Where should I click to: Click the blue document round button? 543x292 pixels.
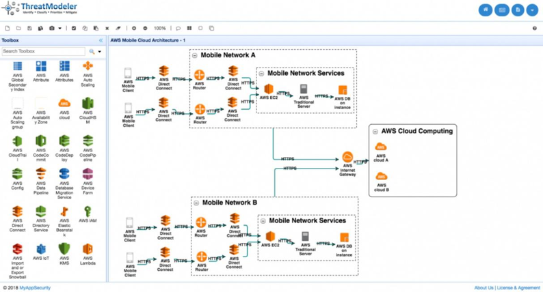click(518, 10)
